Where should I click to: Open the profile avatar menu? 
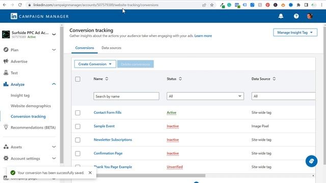point(310,16)
